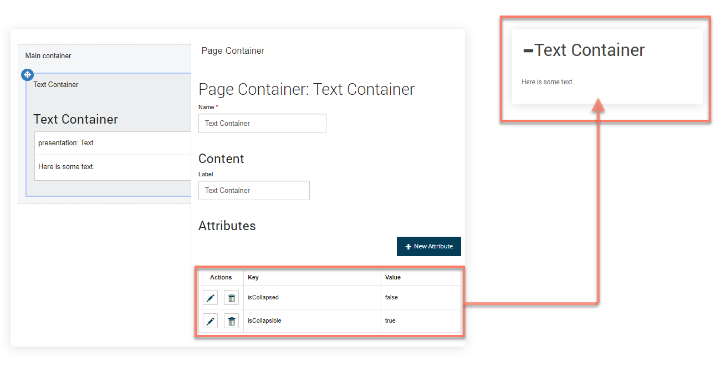Image resolution: width=726 pixels, height=377 pixels.
Task: Click the Key column header
Action: tap(253, 277)
